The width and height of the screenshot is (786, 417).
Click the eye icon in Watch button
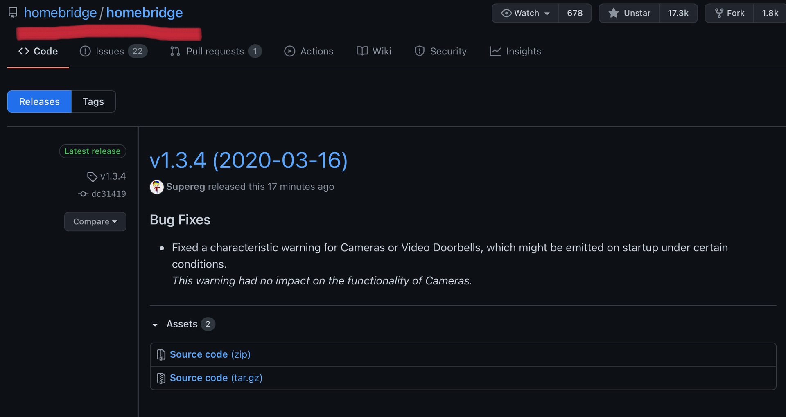(506, 13)
